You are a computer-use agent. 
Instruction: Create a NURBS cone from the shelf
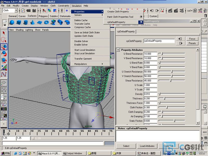tap(32, 22)
